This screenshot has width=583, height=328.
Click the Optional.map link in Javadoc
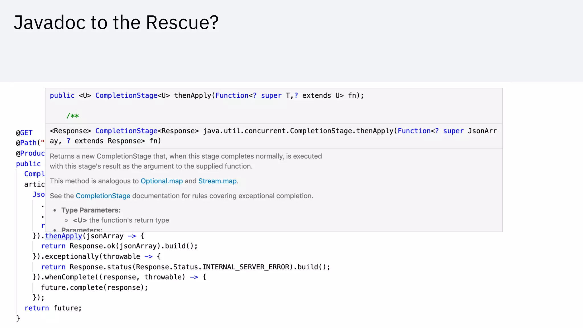[x=162, y=181]
